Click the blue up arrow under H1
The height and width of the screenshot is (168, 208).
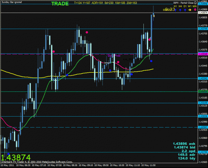pyautogui.click(x=175, y=10)
